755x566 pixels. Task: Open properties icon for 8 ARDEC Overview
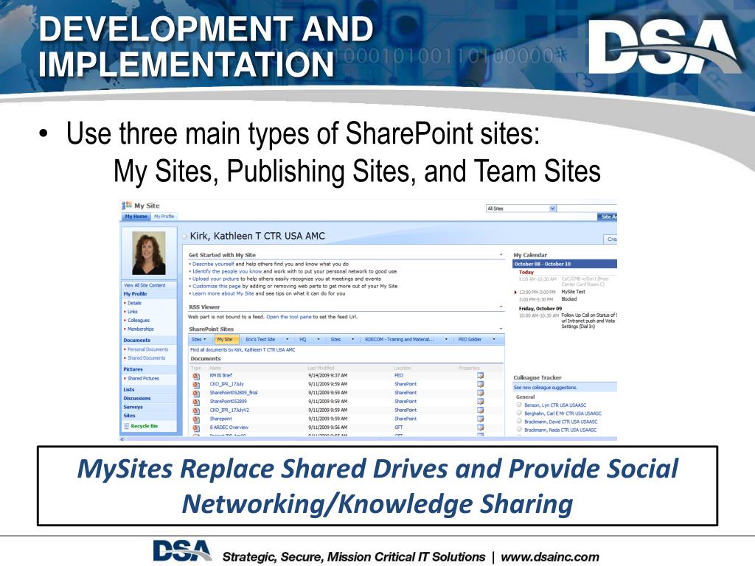coord(480,427)
